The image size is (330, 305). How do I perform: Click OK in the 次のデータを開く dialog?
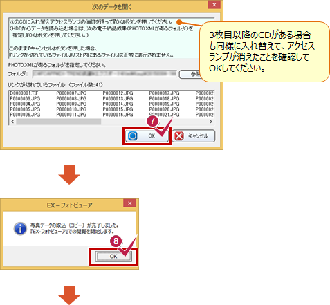147,136
